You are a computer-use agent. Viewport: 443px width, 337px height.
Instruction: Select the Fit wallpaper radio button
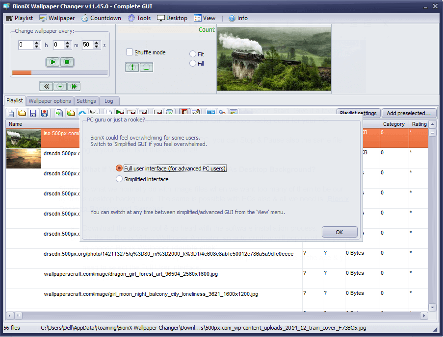pyautogui.click(x=193, y=54)
